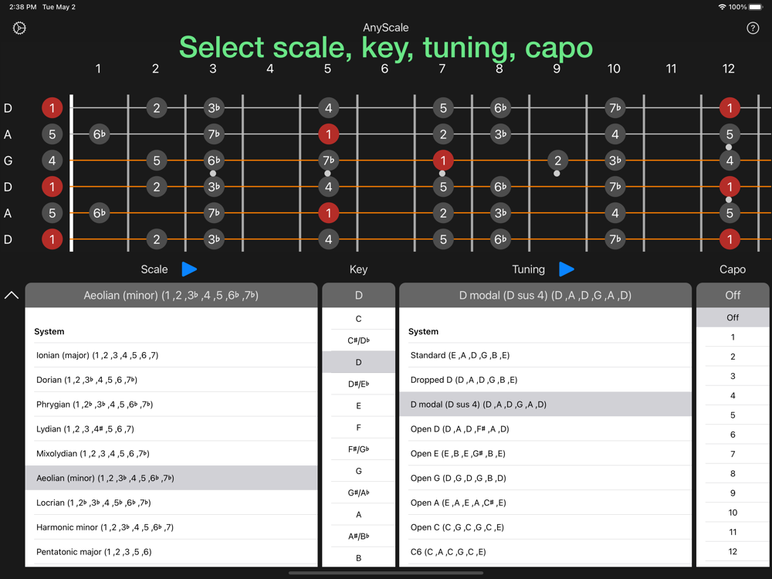Open the Aeolian (minor) scale header
The height and width of the screenshot is (579, 772).
[x=171, y=295]
